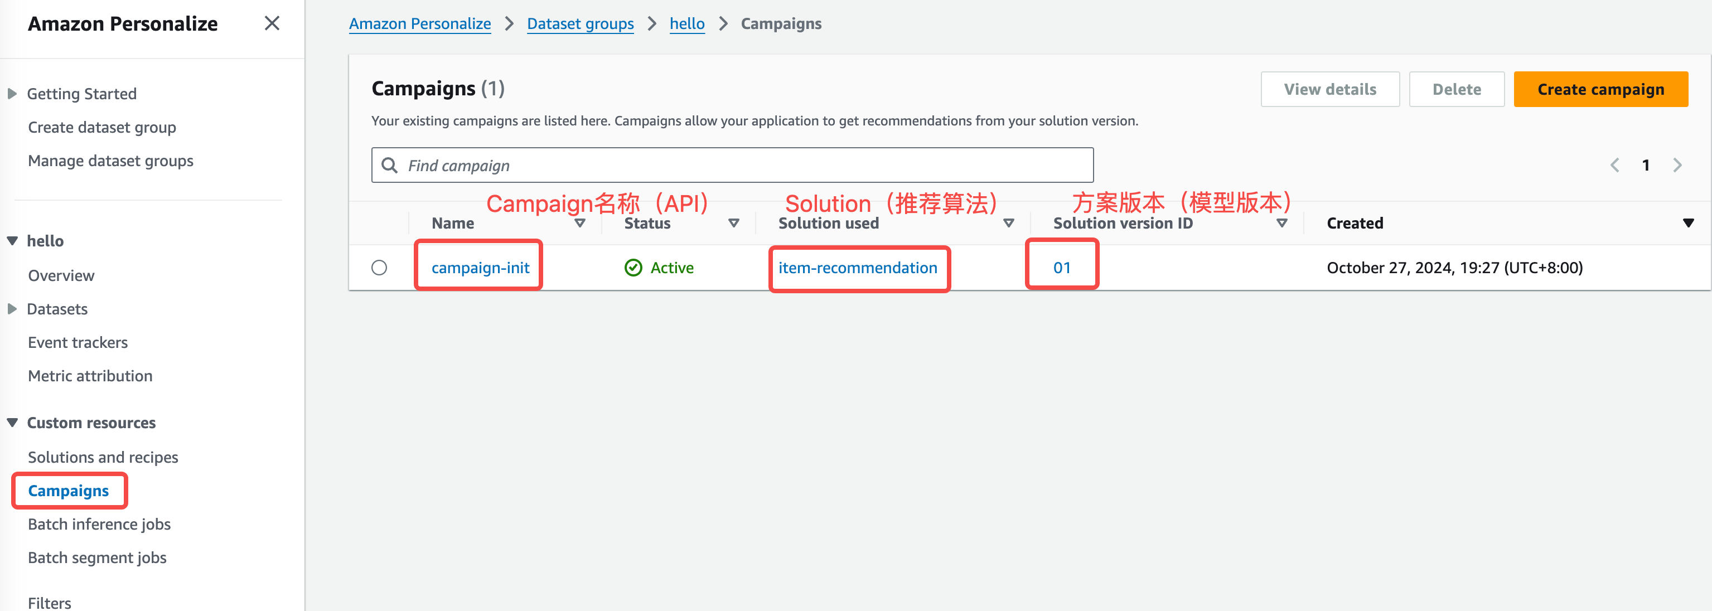The width and height of the screenshot is (1712, 611).
Task: Click the Getting Started label
Action: 81,94
